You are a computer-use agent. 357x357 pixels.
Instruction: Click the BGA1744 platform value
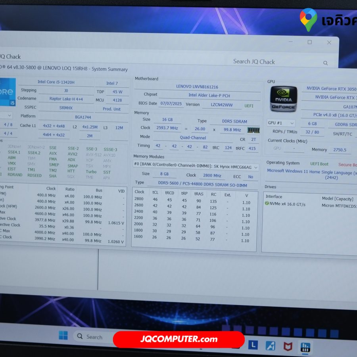click(83, 117)
